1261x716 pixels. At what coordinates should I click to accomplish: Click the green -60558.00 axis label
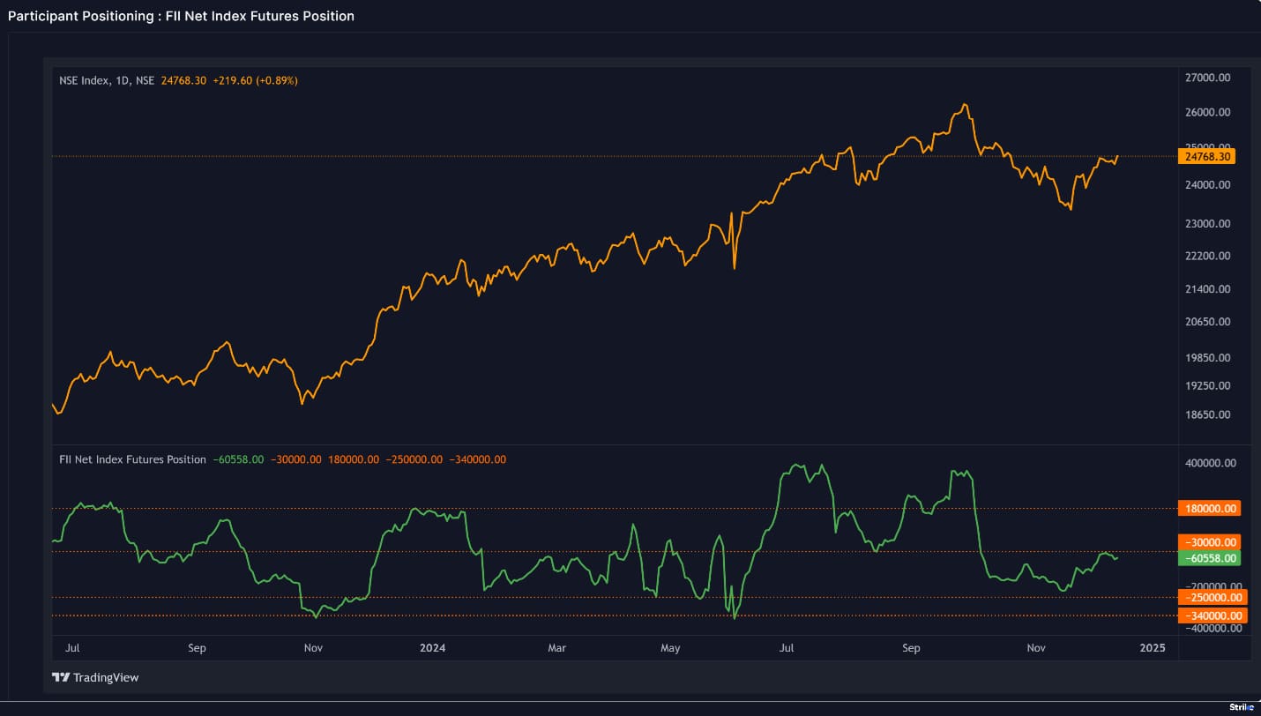click(1210, 558)
